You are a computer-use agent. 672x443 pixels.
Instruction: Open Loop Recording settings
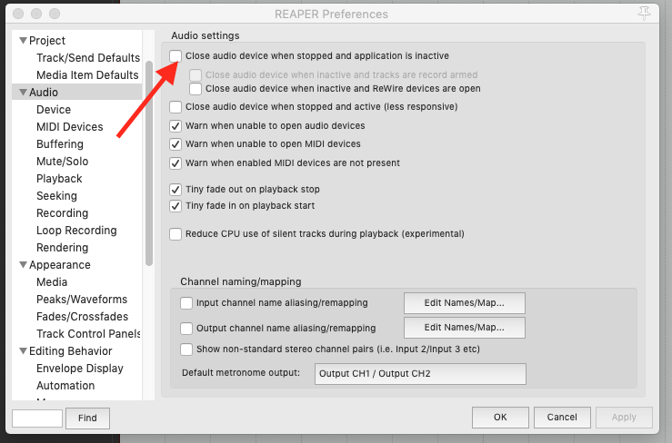pyautogui.click(x=76, y=231)
